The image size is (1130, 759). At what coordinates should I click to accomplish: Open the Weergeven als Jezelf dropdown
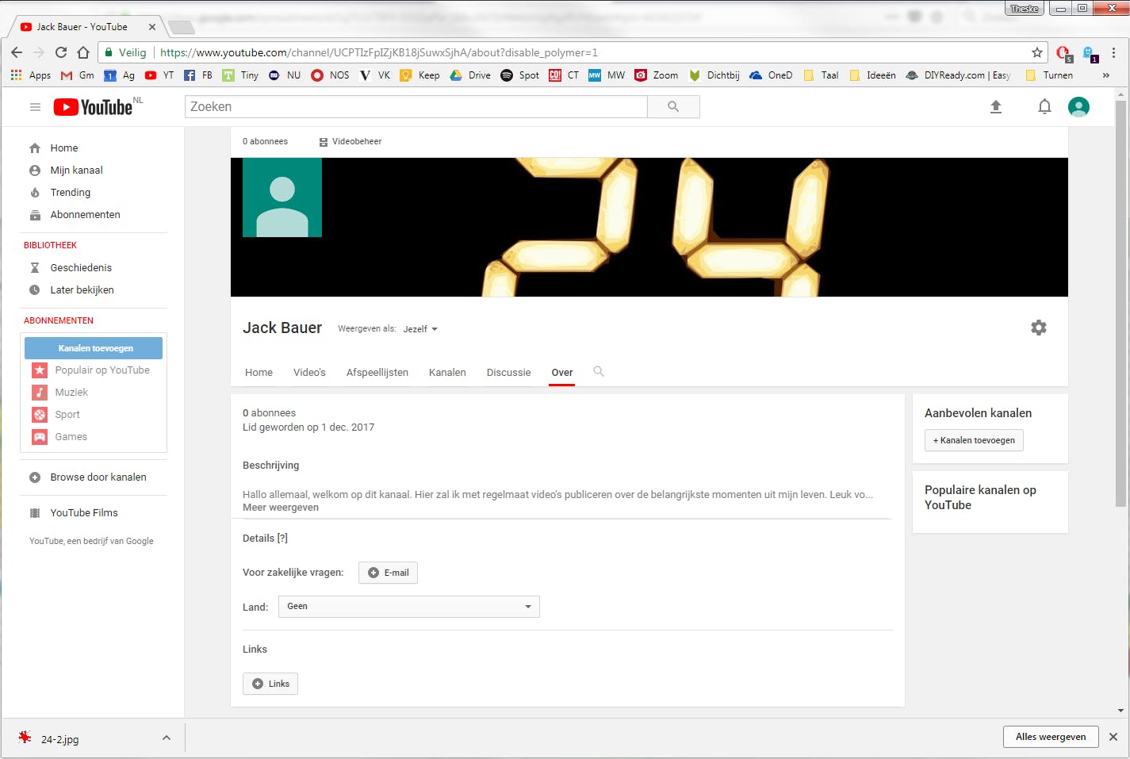pyautogui.click(x=420, y=329)
